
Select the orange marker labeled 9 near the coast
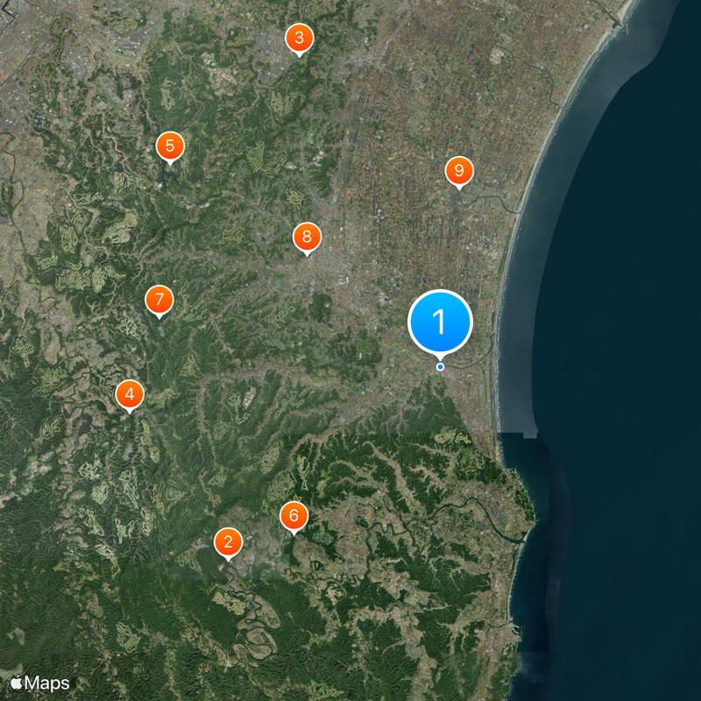click(458, 170)
